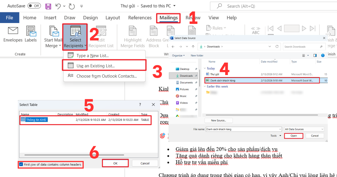Click the Downloads address breadcrumb

point(213,47)
